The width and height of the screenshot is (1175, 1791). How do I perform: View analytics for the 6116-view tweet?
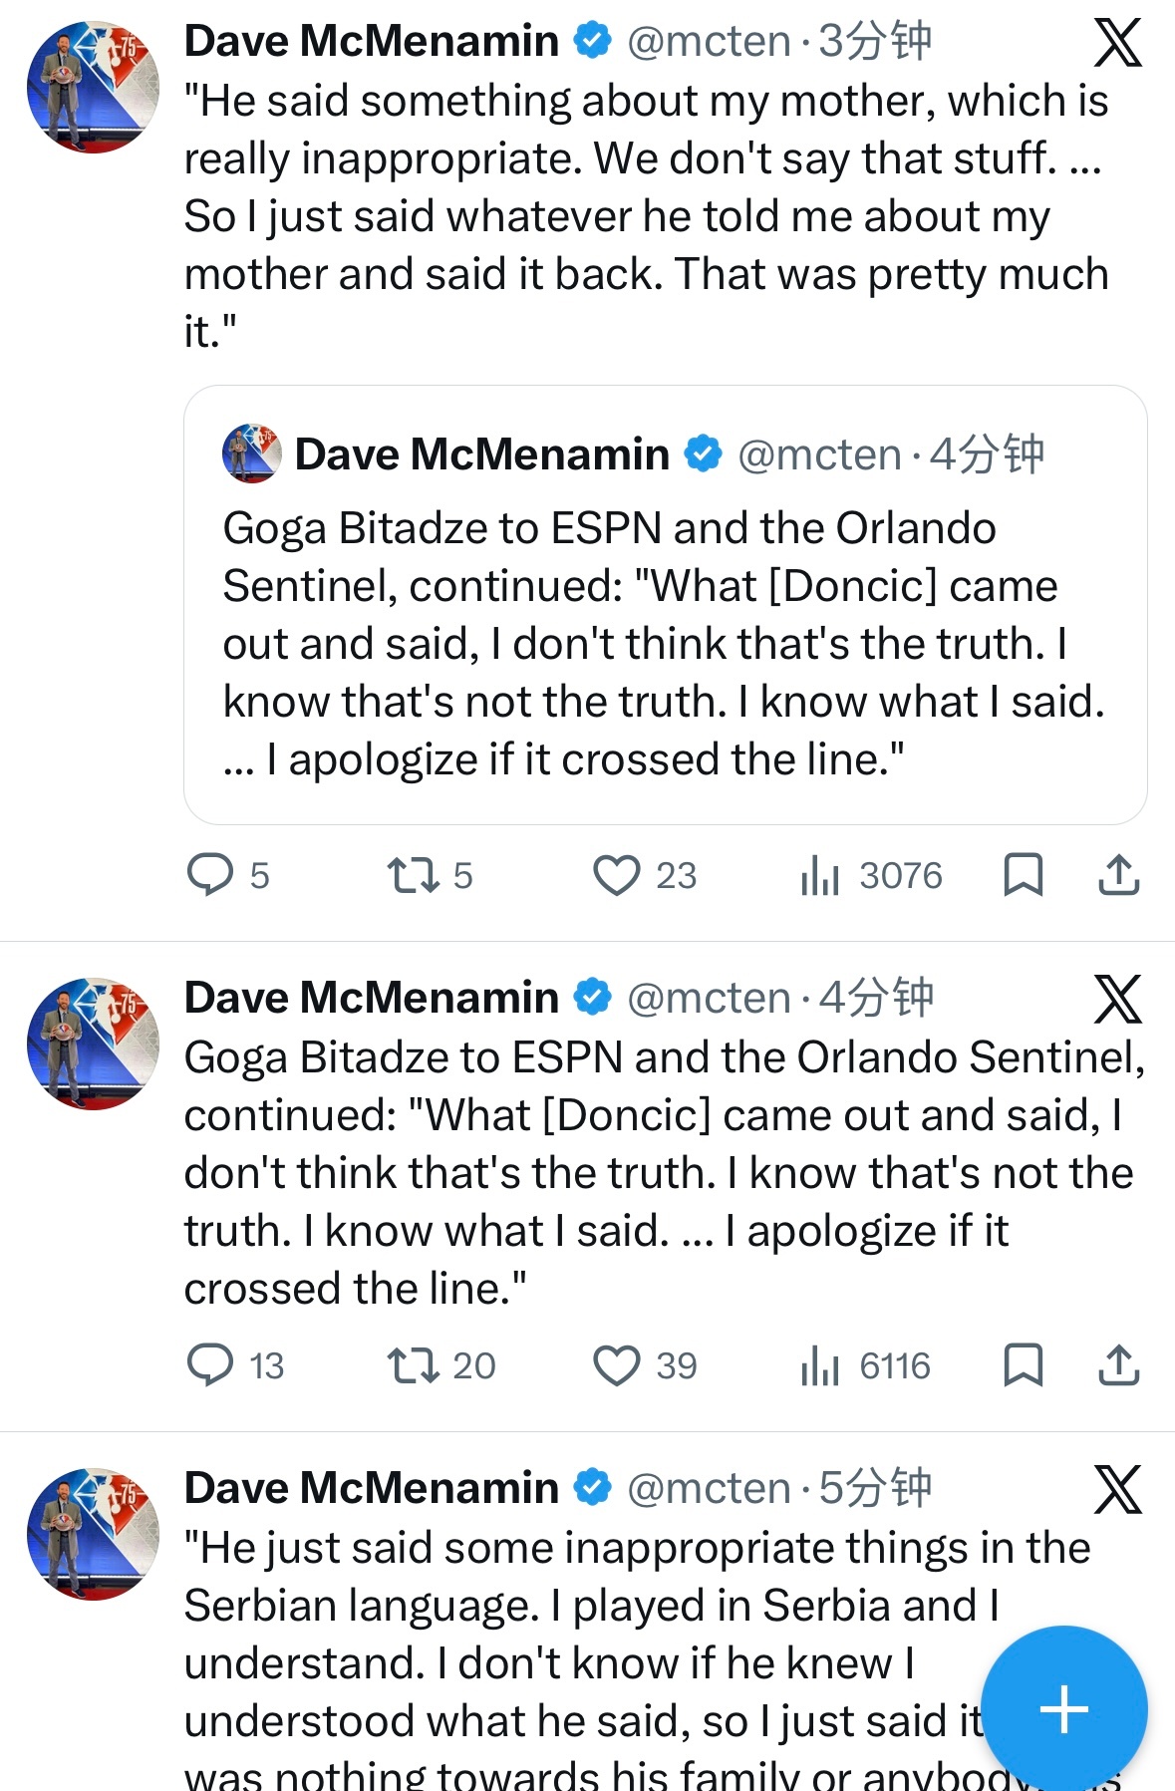point(820,1364)
